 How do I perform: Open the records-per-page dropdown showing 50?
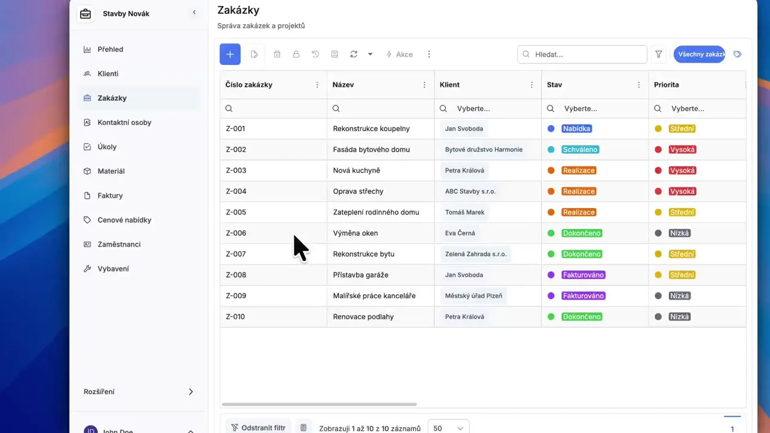pyautogui.click(x=448, y=428)
